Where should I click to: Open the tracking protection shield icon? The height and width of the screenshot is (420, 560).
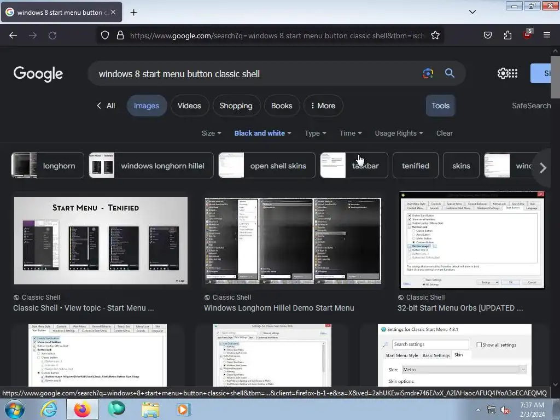click(x=104, y=36)
